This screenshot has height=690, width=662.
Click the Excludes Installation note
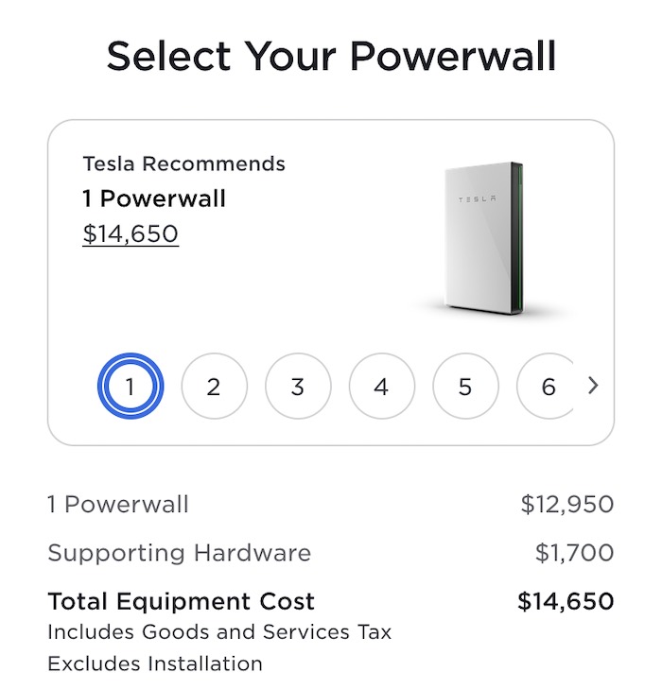tap(155, 664)
